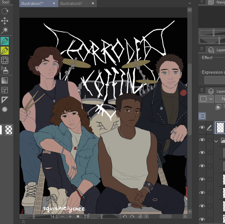Toggle the layer list view icon
Viewport: 225px width, 224px height.
click(x=202, y=116)
